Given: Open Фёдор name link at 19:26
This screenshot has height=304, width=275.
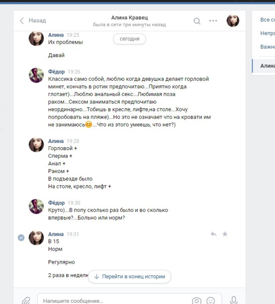Looking at the screenshot, I should (x=56, y=72).
